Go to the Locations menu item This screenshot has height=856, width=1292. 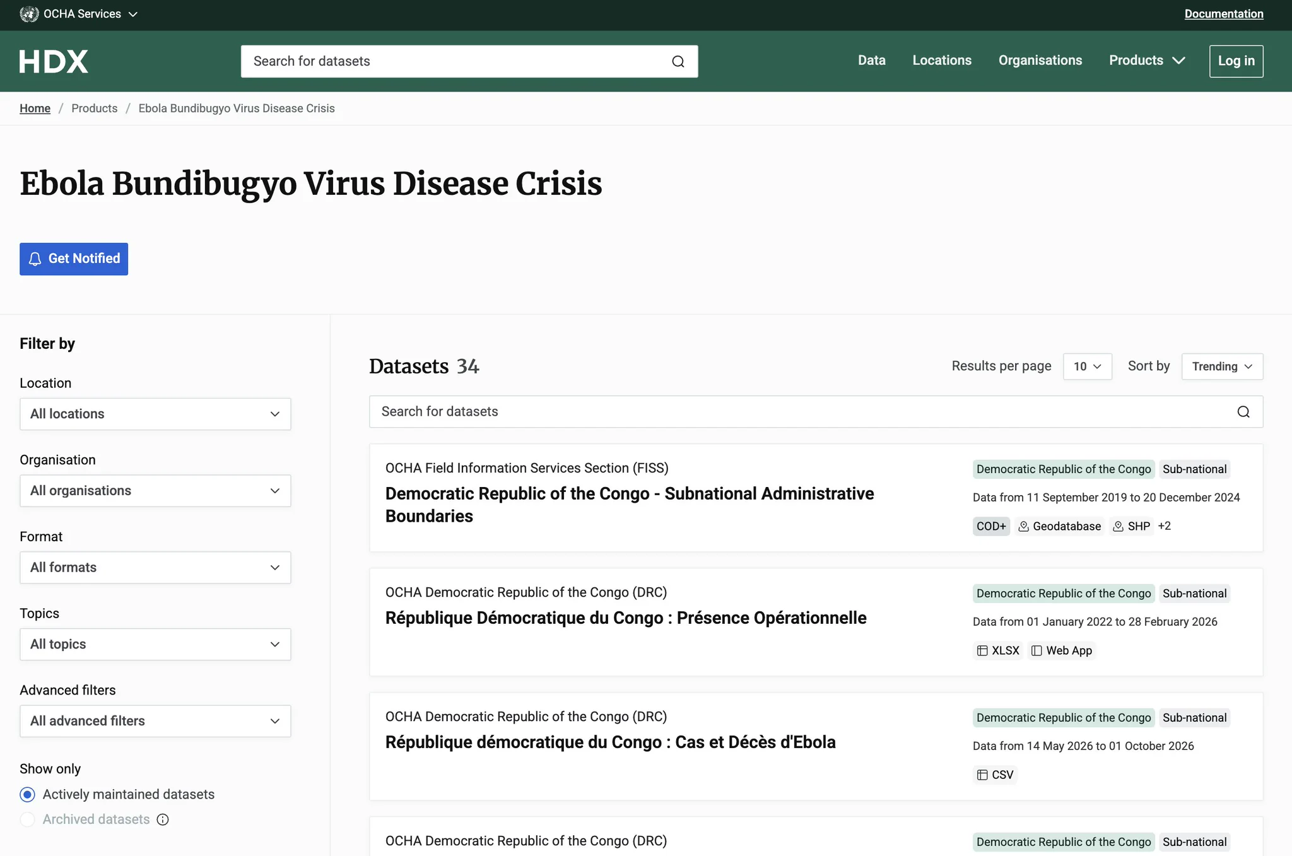(942, 61)
